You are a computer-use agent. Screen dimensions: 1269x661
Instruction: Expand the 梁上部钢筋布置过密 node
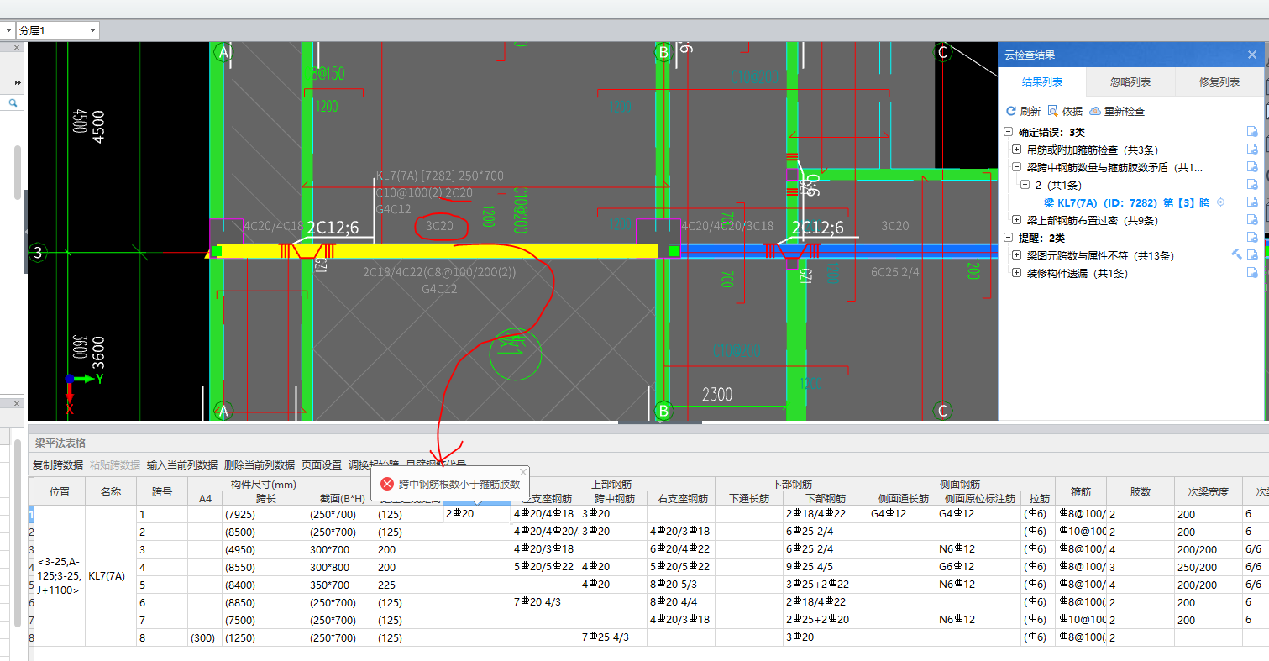coord(1016,220)
